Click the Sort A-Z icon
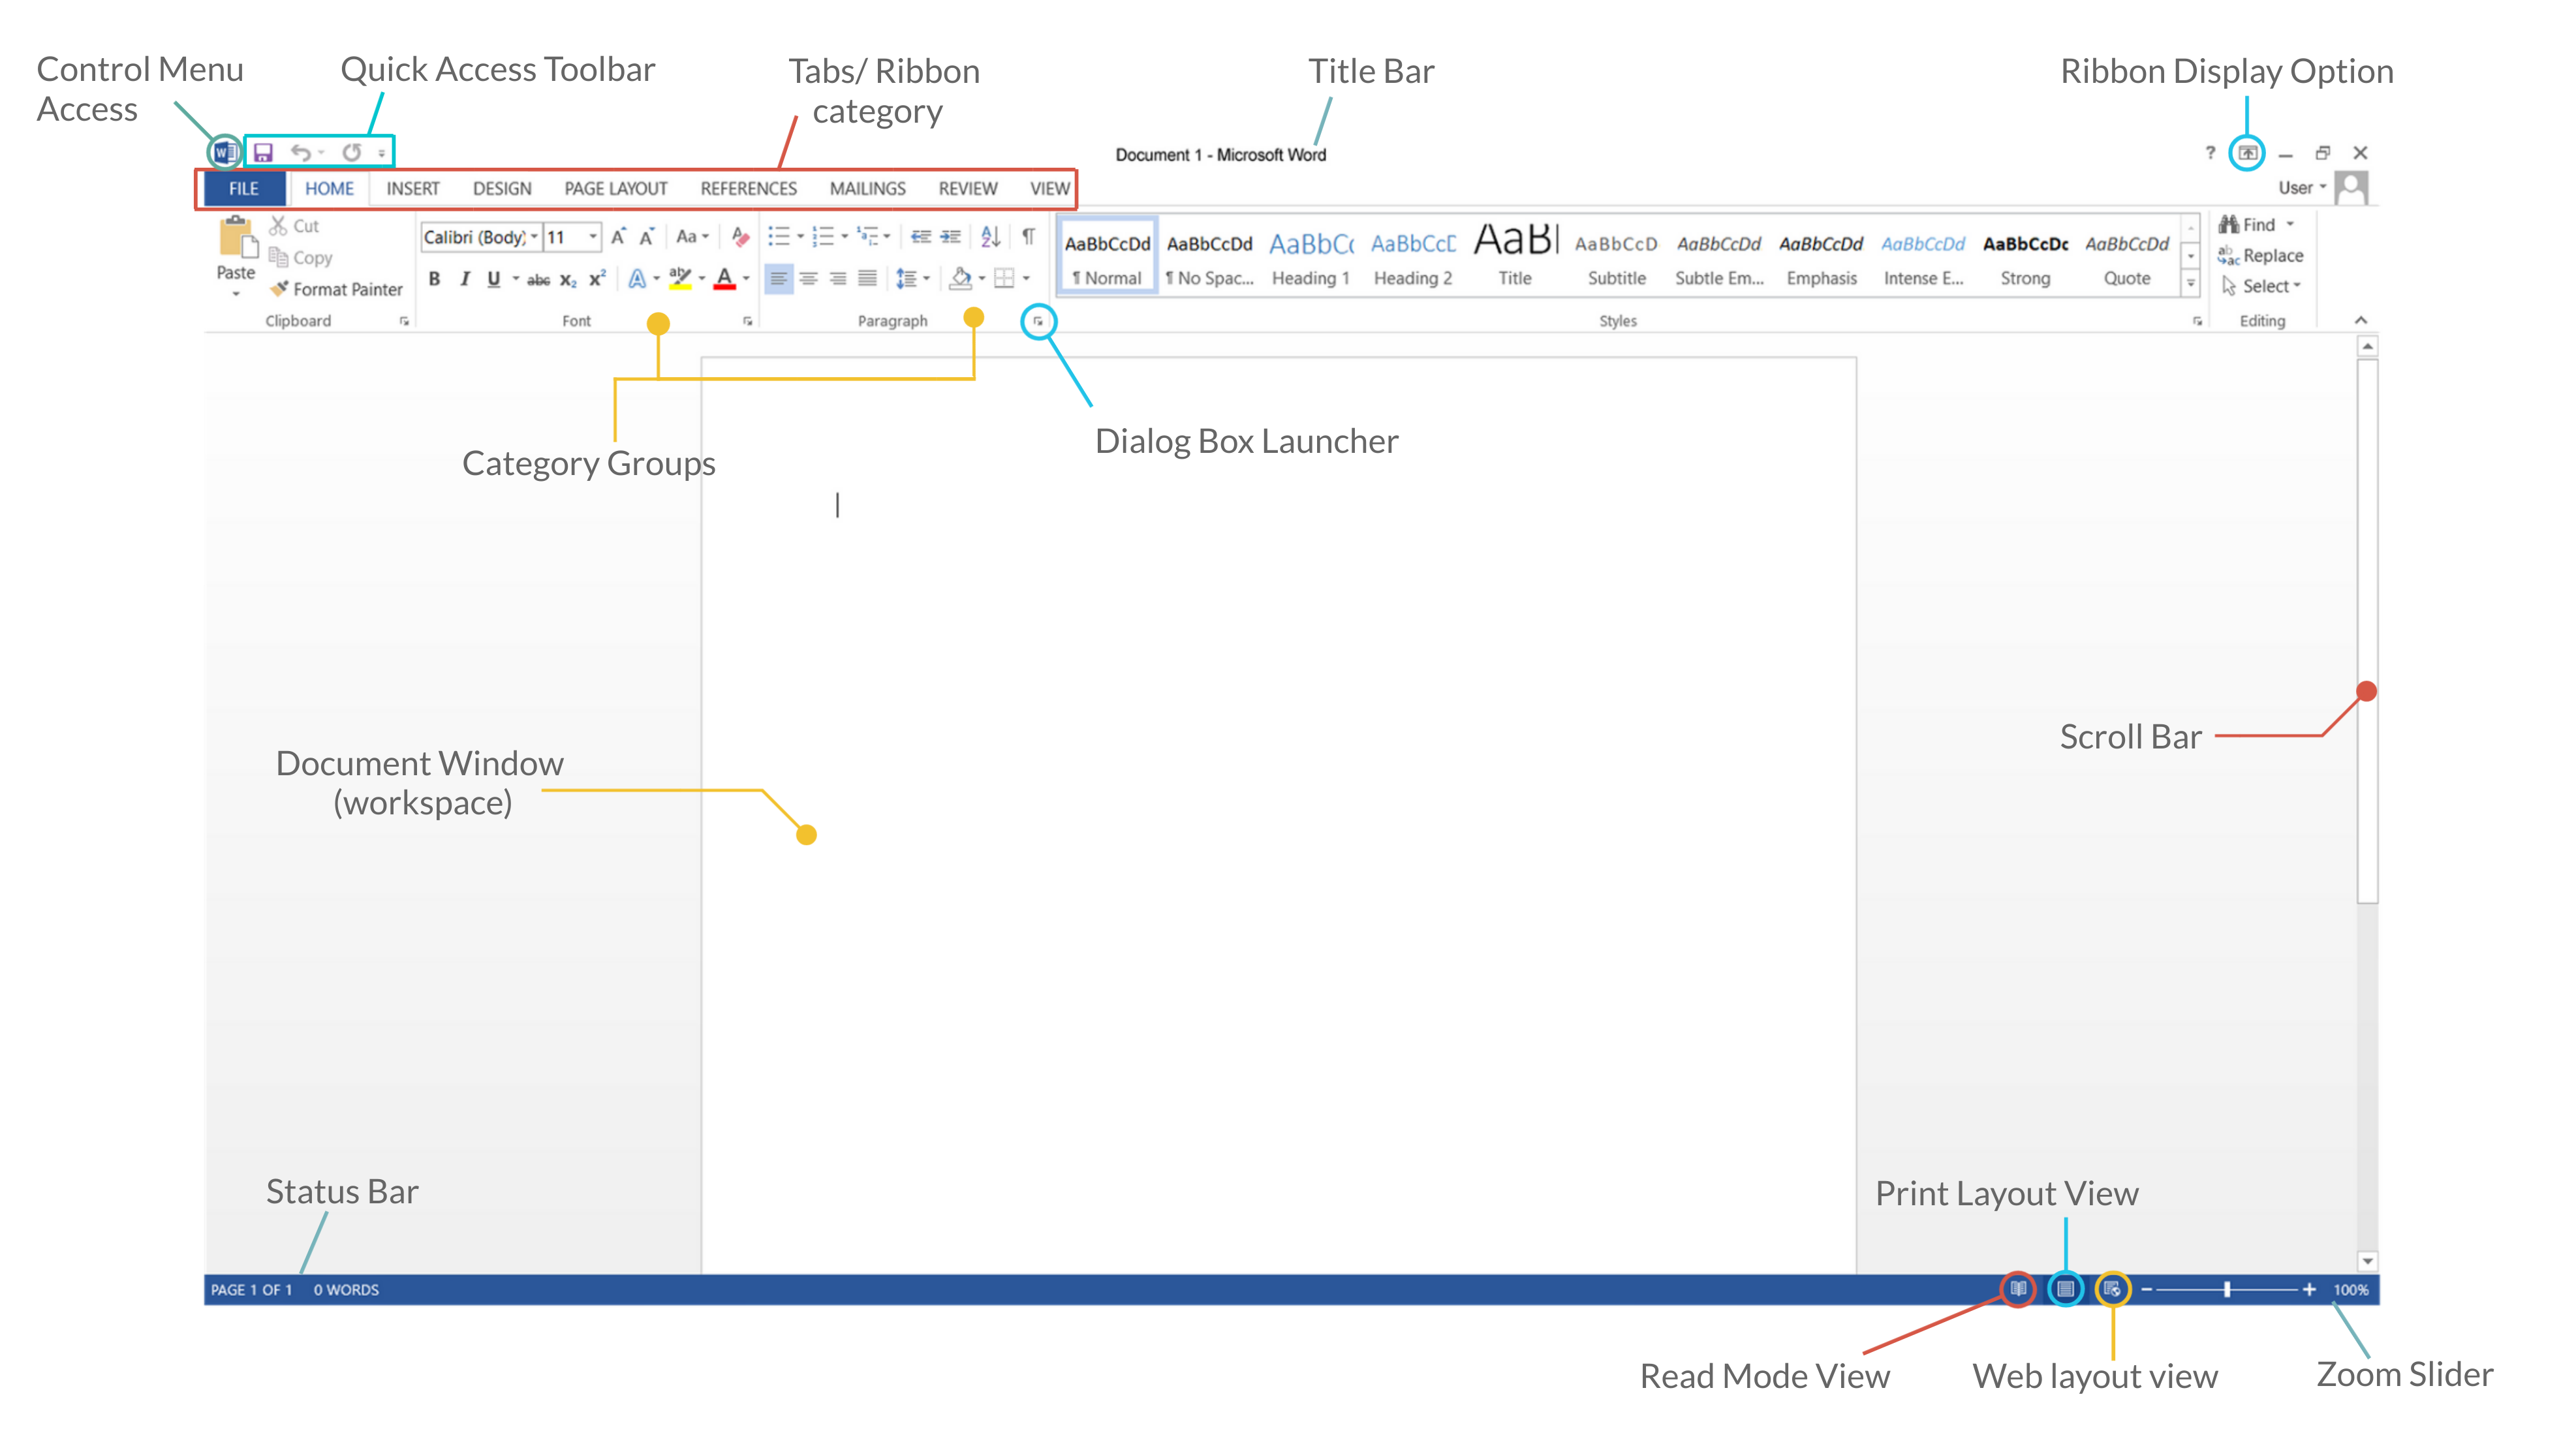 (990, 237)
